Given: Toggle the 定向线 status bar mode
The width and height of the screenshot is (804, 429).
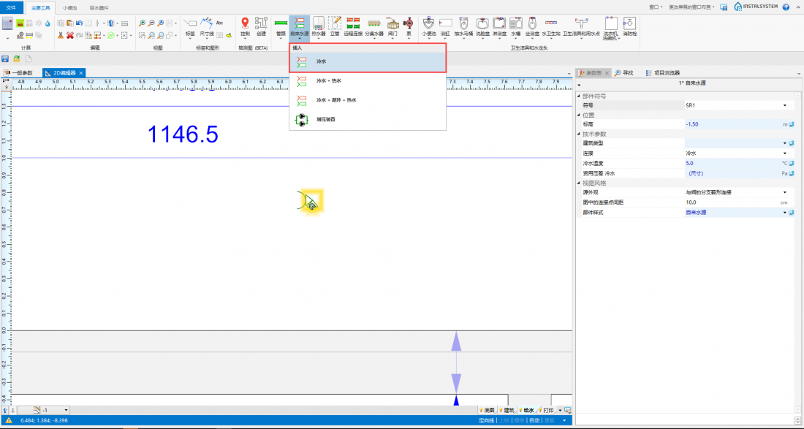Looking at the screenshot, I should click(486, 420).
